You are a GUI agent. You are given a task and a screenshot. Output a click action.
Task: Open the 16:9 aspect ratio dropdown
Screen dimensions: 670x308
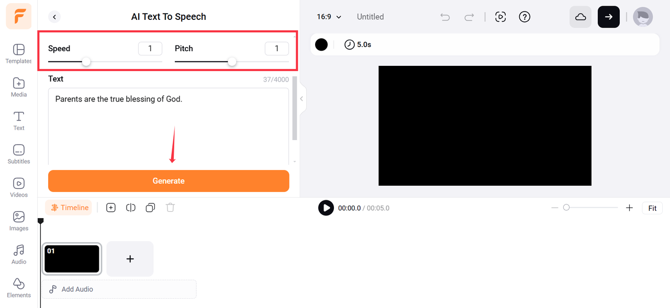click(x=329, y=17)
